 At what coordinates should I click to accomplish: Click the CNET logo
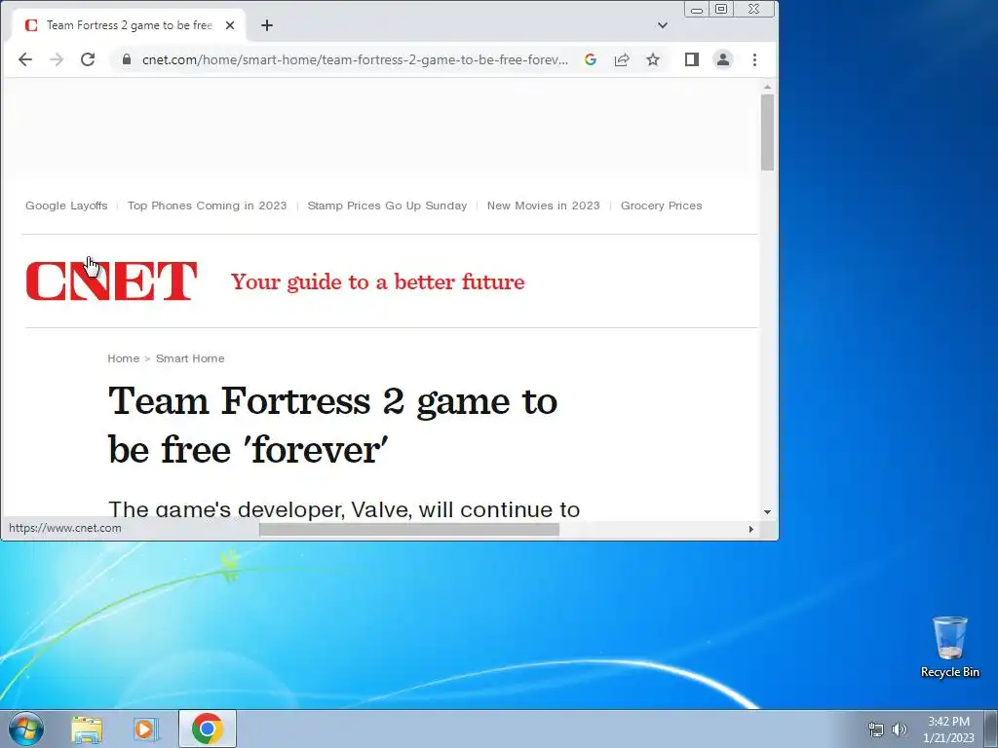click(x=111, y=280)
